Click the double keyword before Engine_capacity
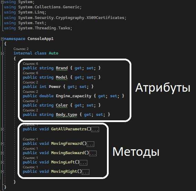 click(46, 96)
